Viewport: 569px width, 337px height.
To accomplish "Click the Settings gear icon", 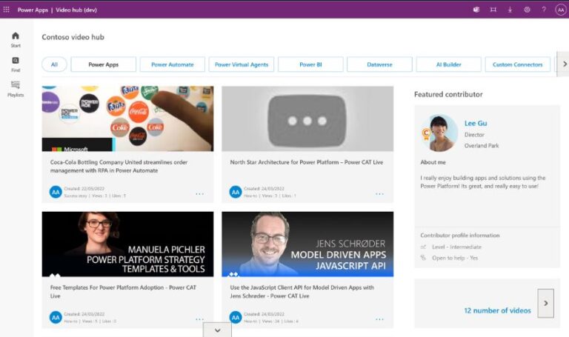I will (x=527, y=10).
